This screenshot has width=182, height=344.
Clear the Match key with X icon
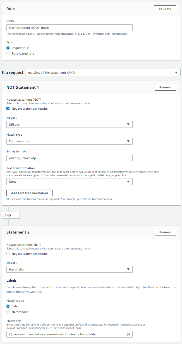point(128,334)
